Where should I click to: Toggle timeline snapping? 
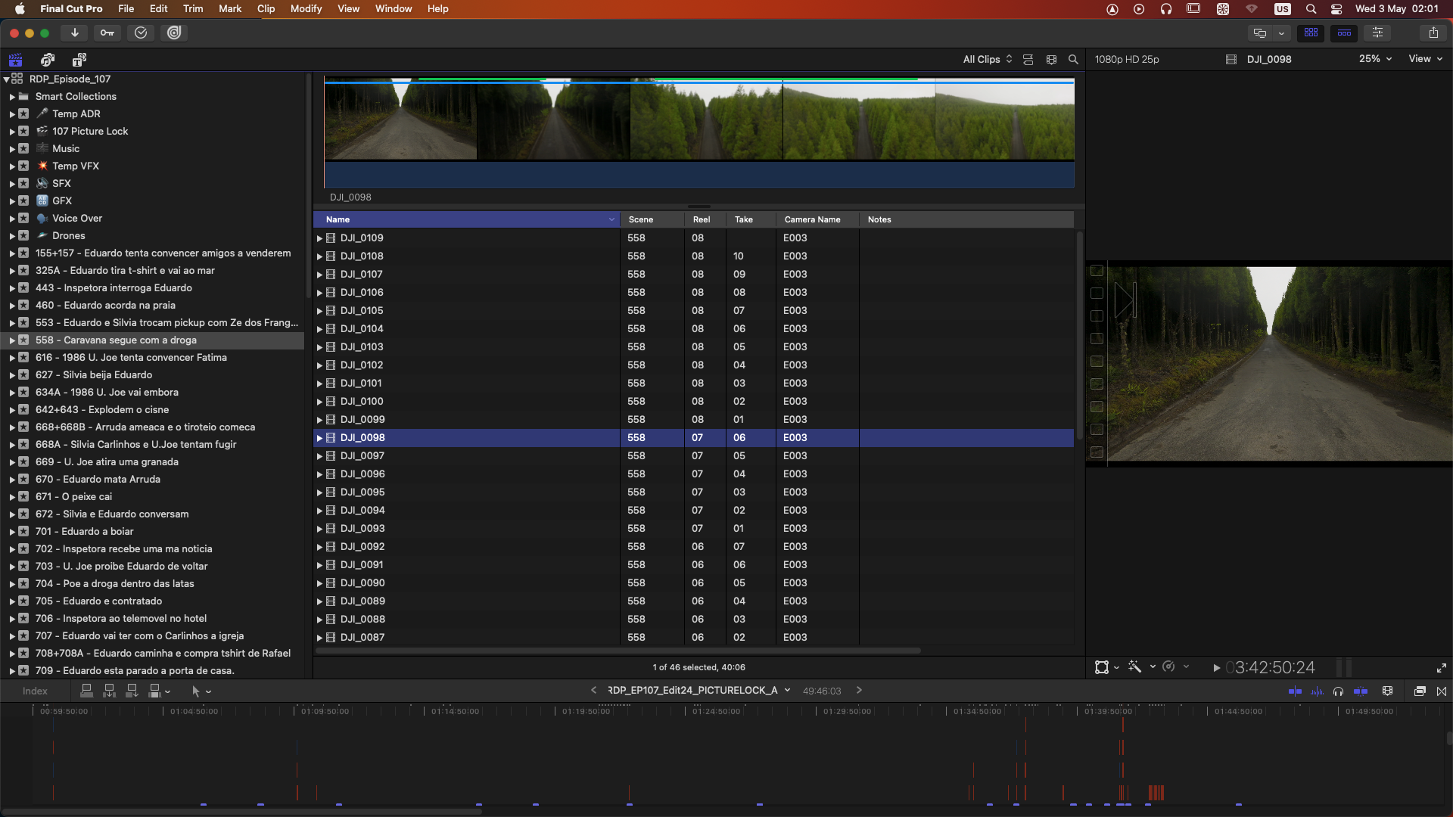click(1361, 691)
